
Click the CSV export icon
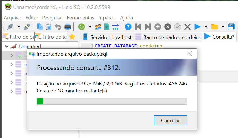(107, 27)
